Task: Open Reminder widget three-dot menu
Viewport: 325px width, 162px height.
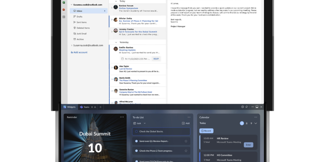Action: coord(122,117)
